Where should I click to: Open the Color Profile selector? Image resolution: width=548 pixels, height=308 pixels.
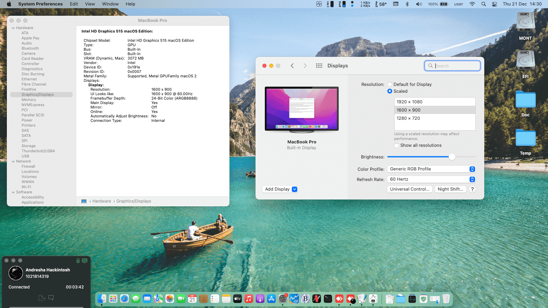point(431,169)
